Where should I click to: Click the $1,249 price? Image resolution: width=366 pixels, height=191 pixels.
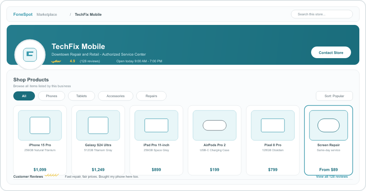click(98, 169)
